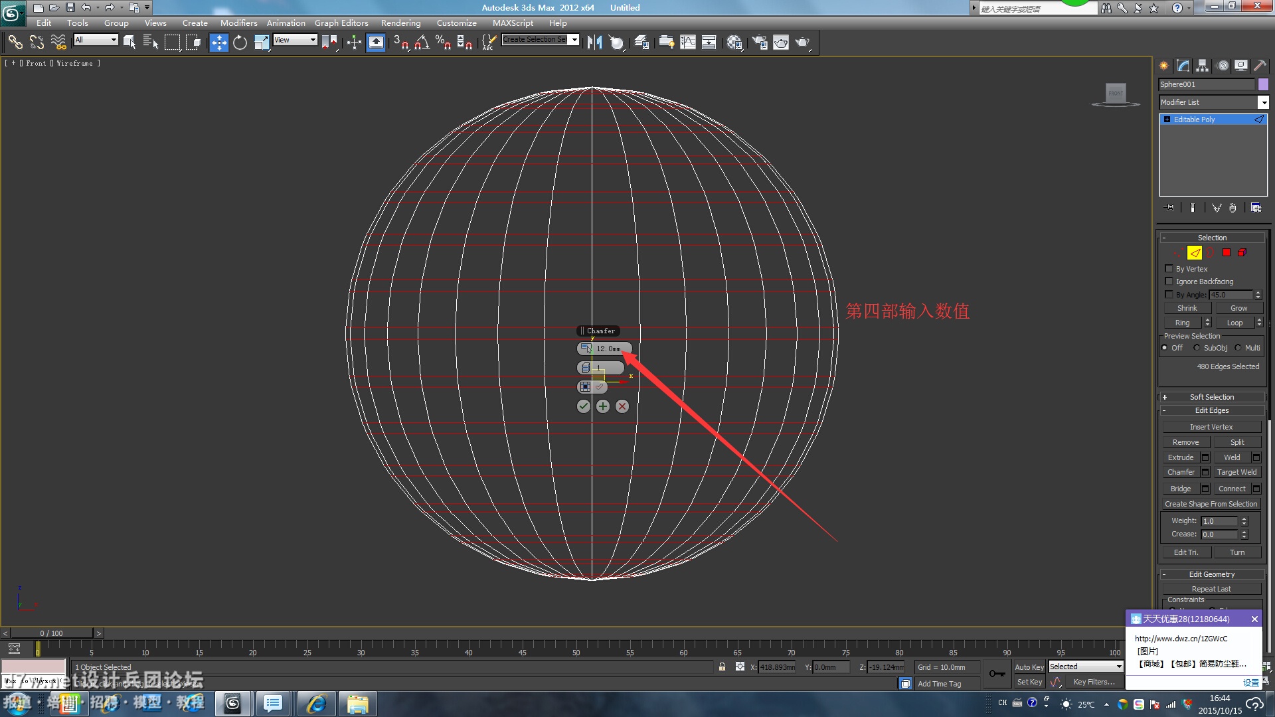Select the Multi preview selection option
1275x717 pixels.
click(1238, 348)
